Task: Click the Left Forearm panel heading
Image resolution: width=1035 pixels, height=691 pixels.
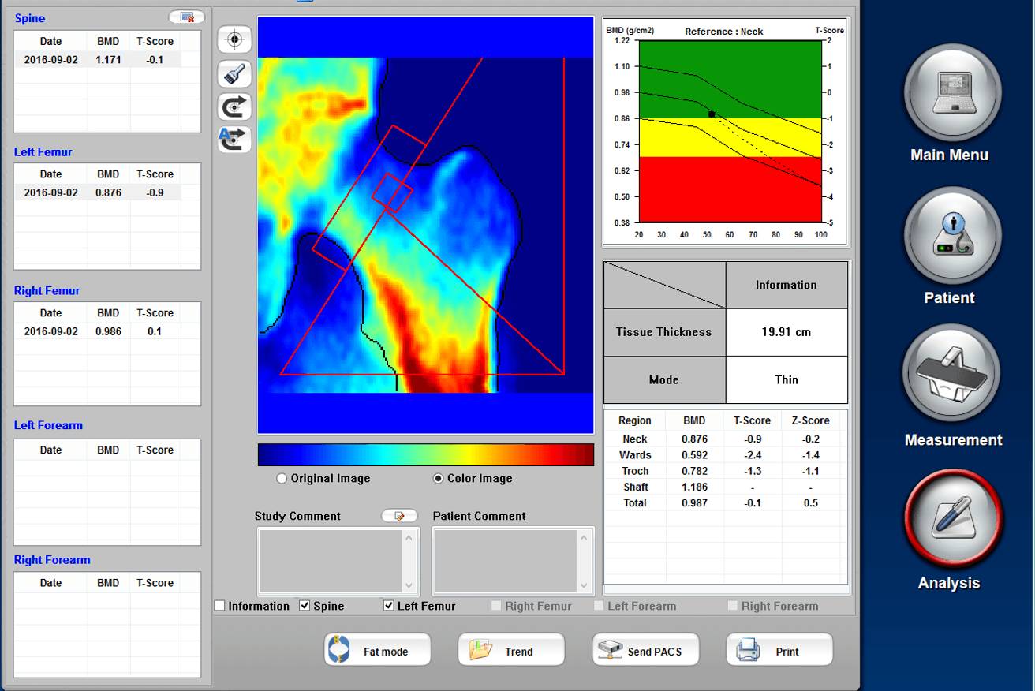Action: (48, 425)
